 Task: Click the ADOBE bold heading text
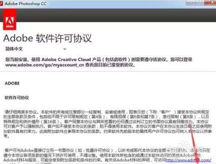(12, 83)
